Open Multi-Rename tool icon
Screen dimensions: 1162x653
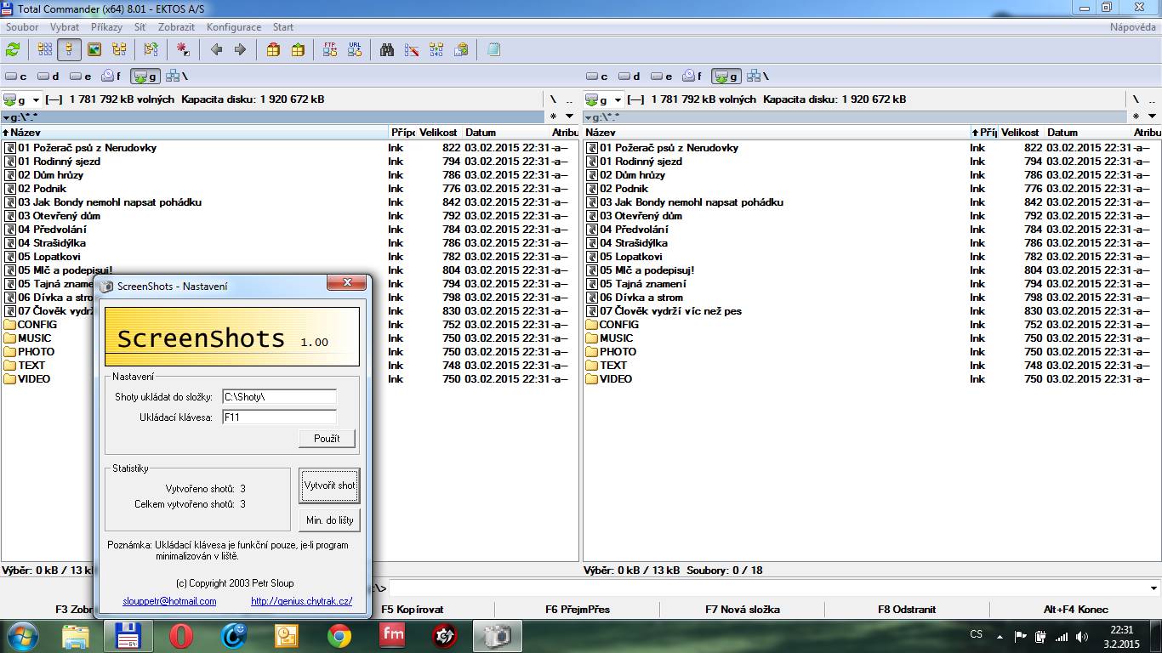[412, 50]
